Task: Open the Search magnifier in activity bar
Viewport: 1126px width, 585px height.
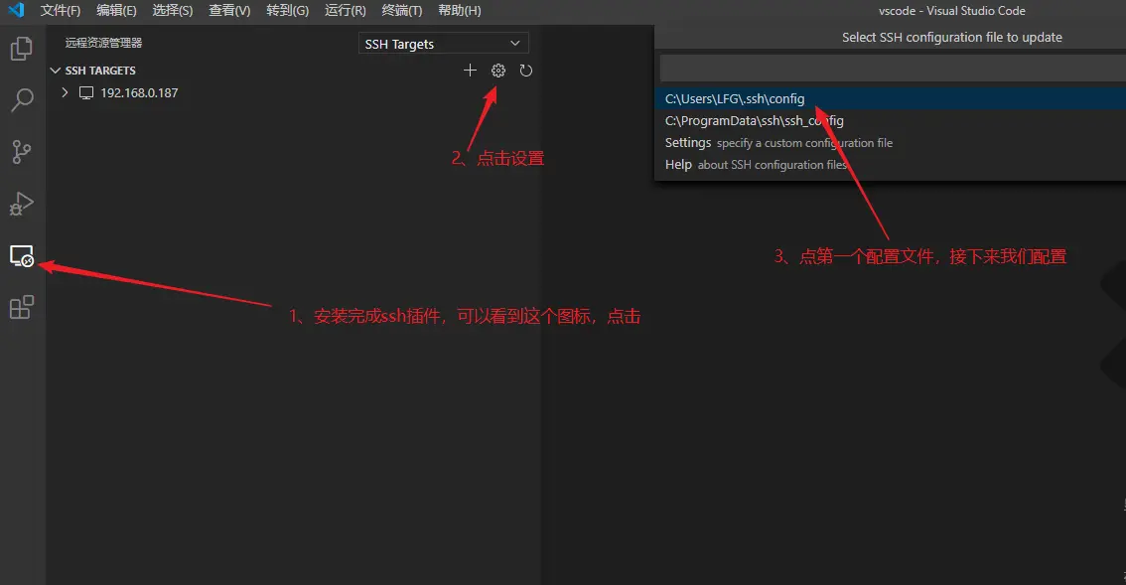Action: [22, 100]
